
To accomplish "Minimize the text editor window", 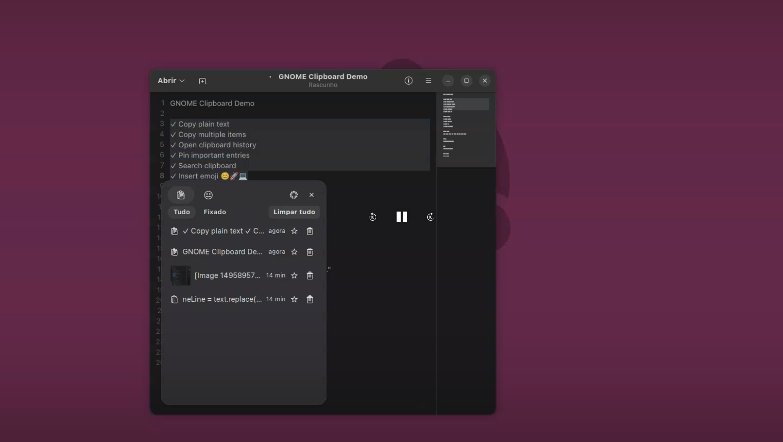I will [x=448, y=81].
